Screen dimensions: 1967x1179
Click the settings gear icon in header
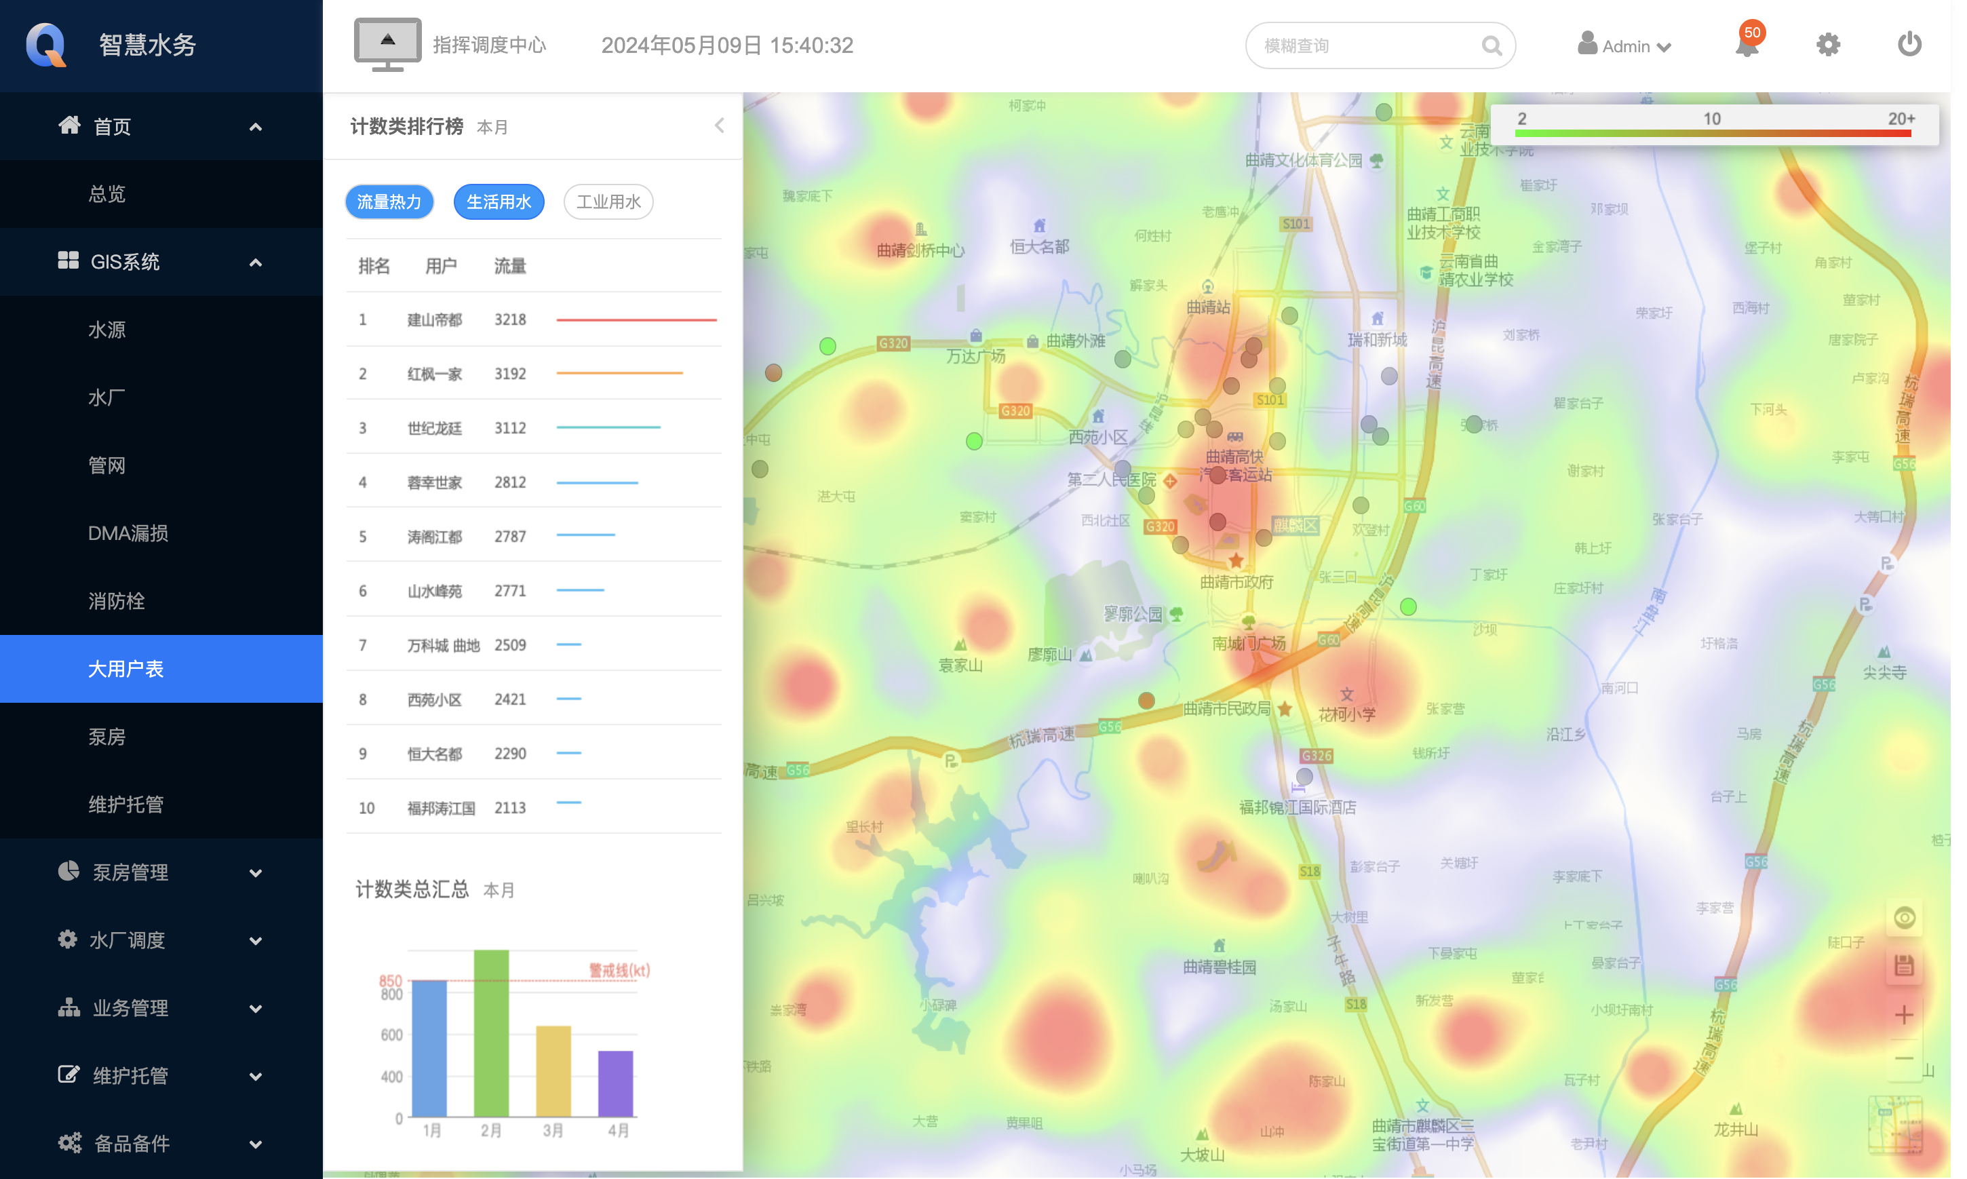coord(1827,45)
